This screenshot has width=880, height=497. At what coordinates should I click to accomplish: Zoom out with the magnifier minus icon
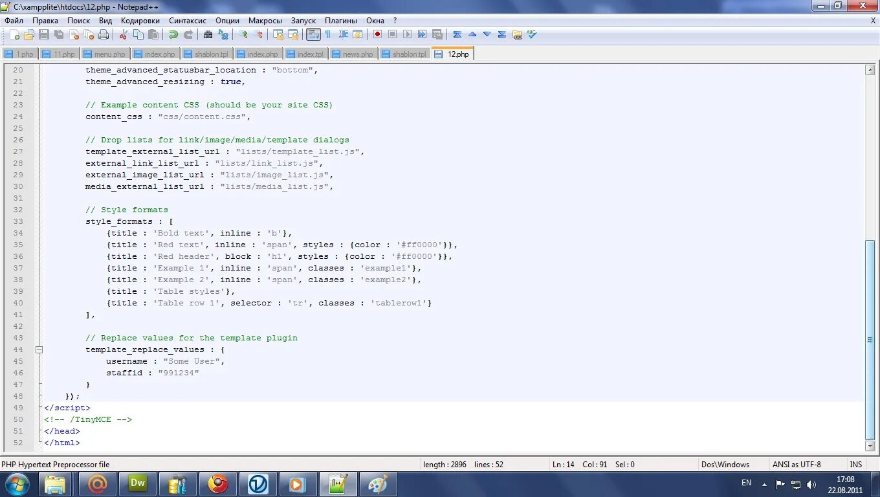click(x=258, y=34)
